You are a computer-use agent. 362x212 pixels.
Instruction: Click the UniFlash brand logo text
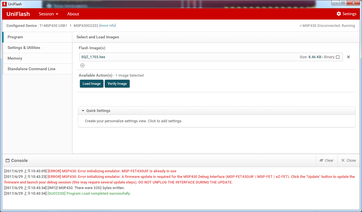(18, 14)
